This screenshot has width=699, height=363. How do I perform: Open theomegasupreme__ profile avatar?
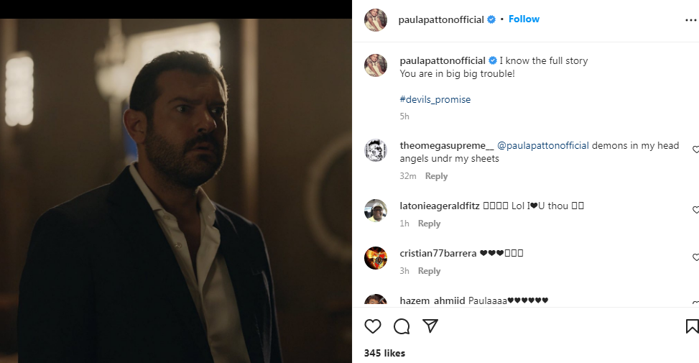click(376, 151)
